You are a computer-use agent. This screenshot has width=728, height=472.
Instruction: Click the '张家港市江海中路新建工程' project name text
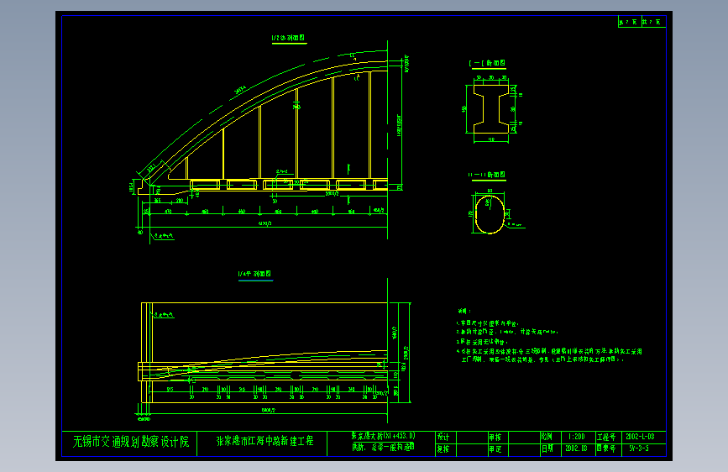click(x=264, y=441)
